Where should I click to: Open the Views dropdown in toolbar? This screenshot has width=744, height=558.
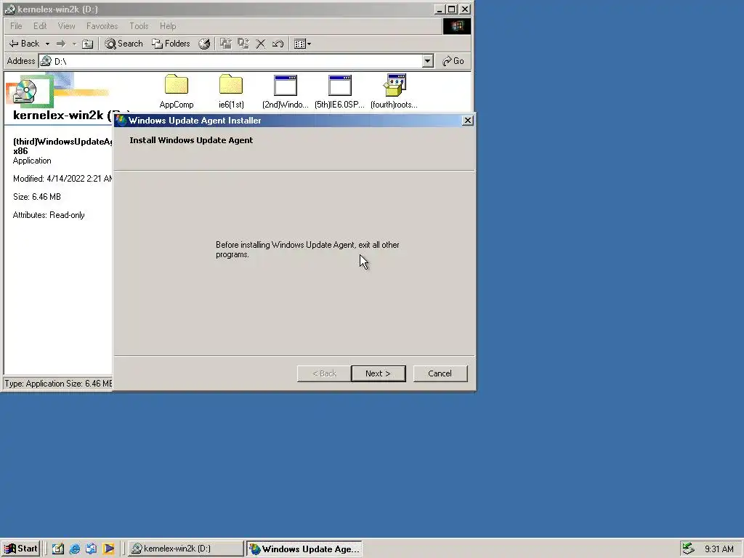303,44
